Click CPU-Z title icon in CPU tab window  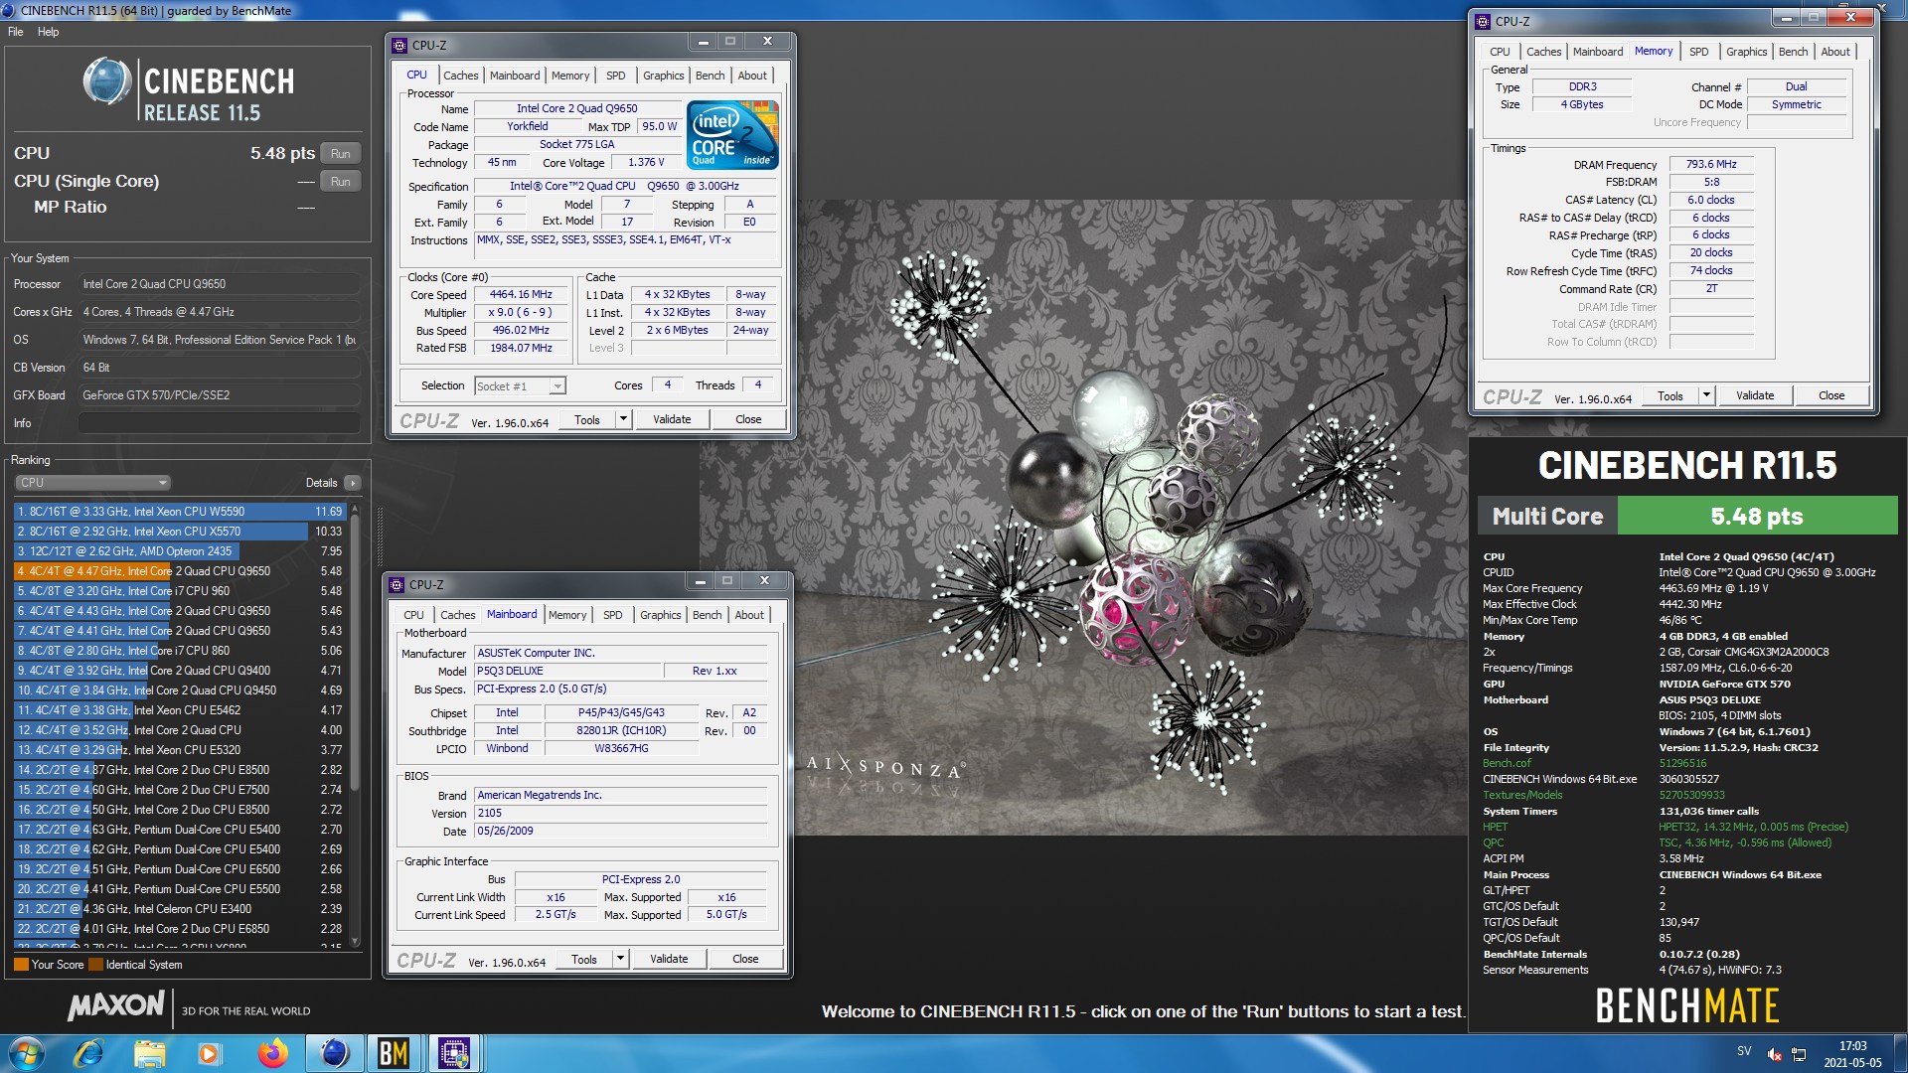[x=399, y=45]
